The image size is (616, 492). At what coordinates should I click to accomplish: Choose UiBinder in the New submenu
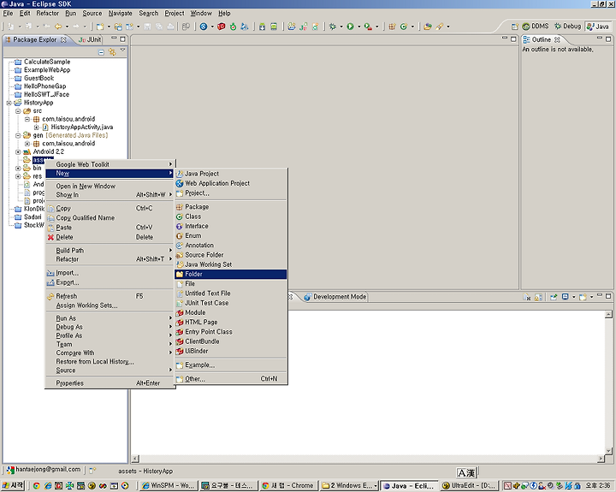coord(231,351)
